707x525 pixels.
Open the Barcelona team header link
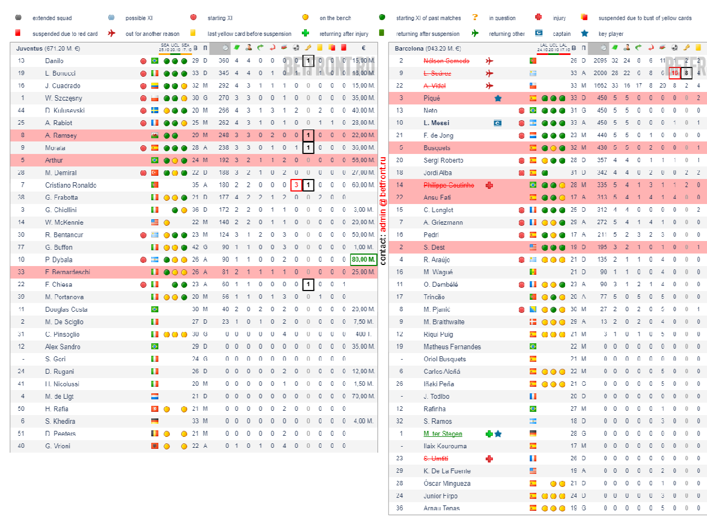[427, 48]
